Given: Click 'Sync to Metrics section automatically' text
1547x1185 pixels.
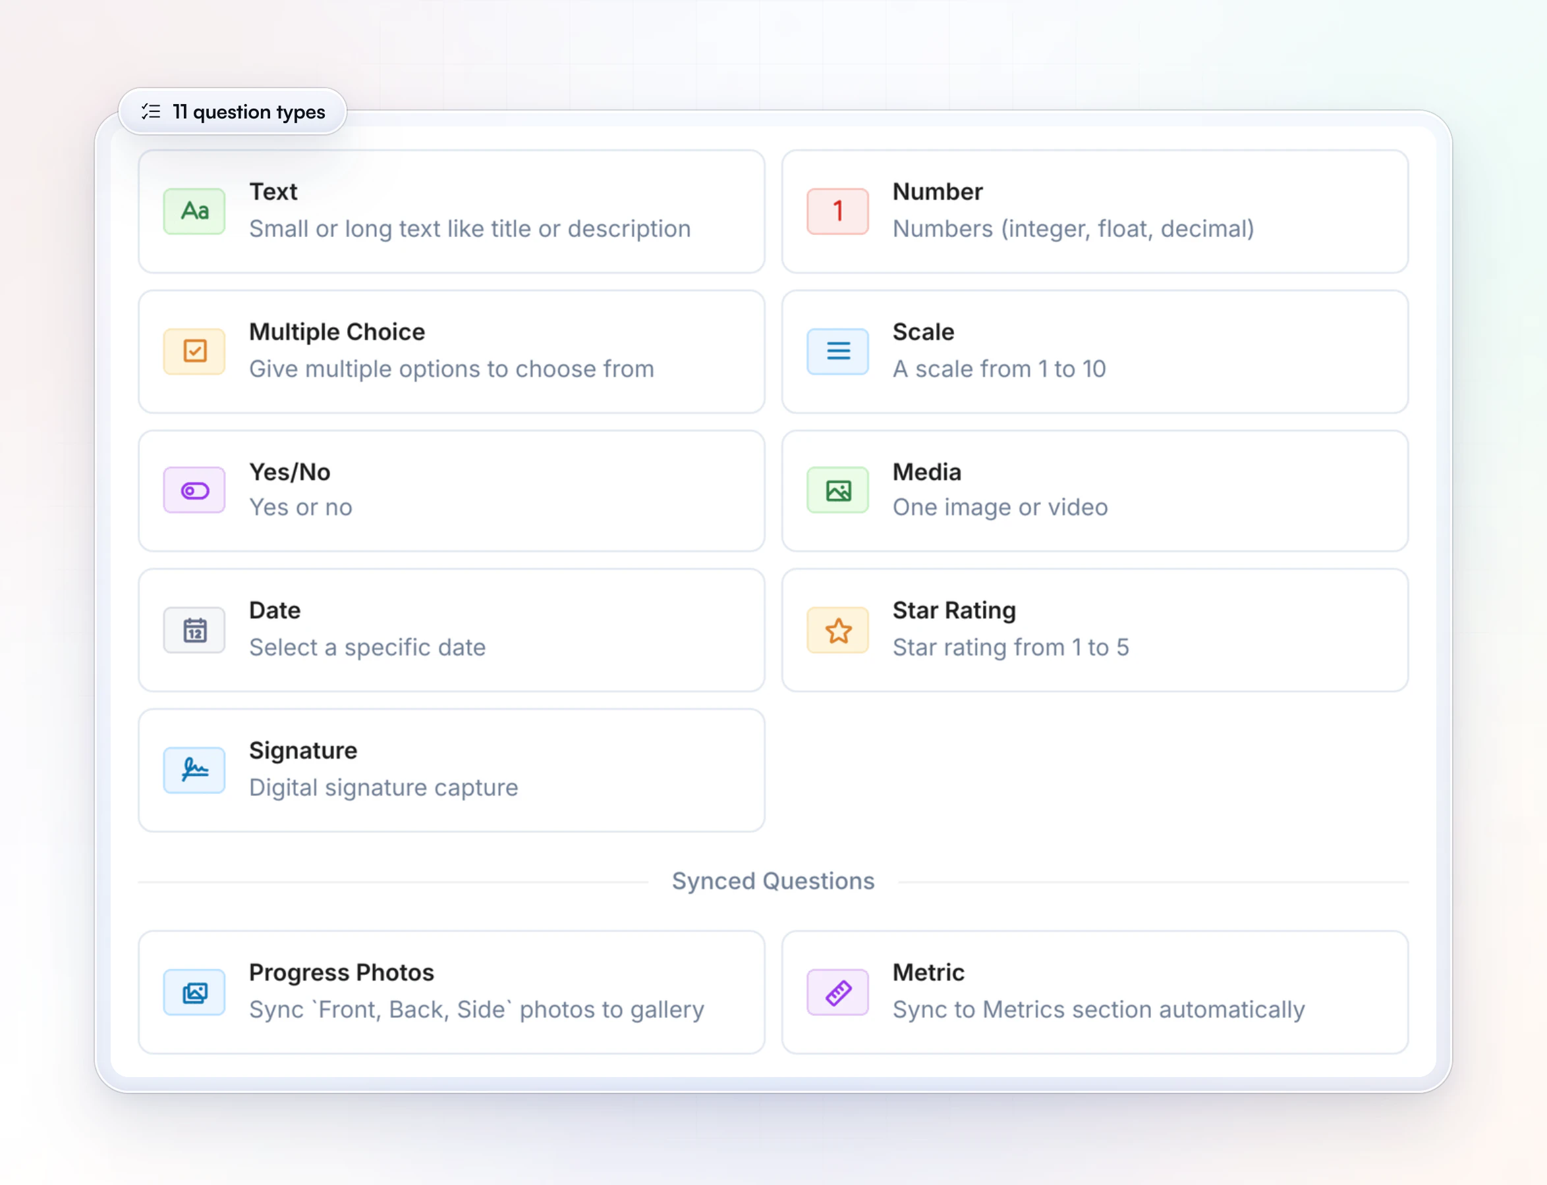Looking at the screenshot, I should click(1099, 1009).
